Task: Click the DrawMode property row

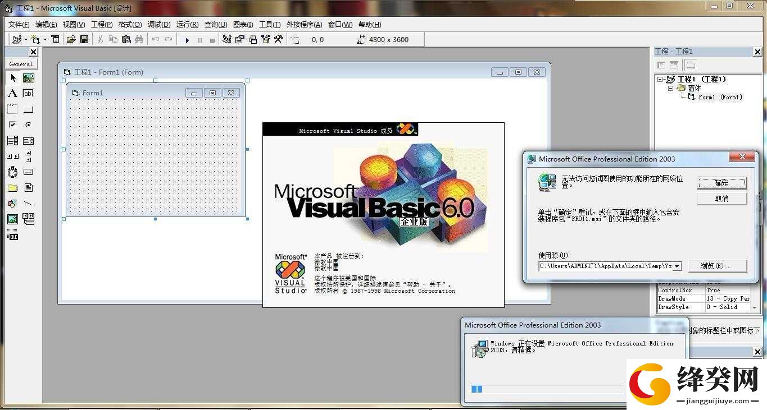Action: pos(704,298)
